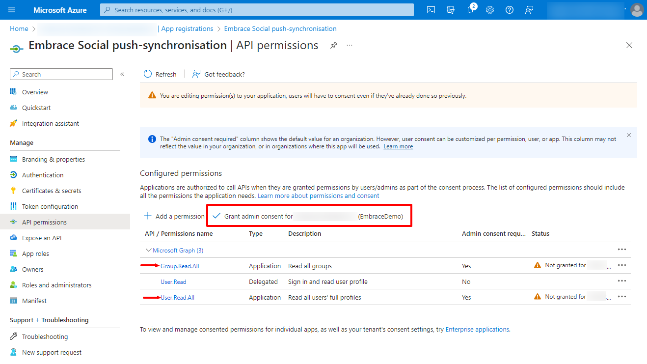Collapse the left navigation menu
647x364 pixels.
pos(122,74)
